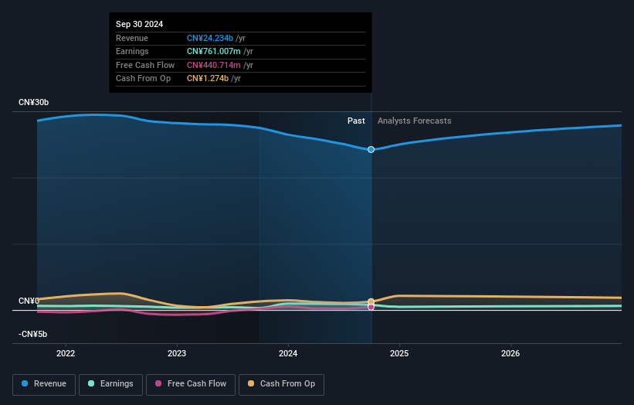
Task: Click the CN¥0 y-axis label
Action: [x=29, y=301]
